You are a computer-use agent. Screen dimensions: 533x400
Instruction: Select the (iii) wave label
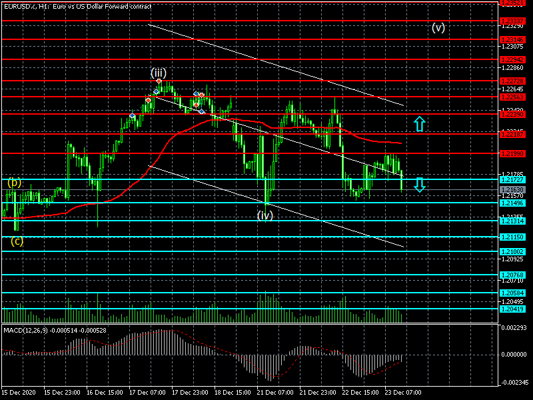pyautogui.click(x=159, y=73)
